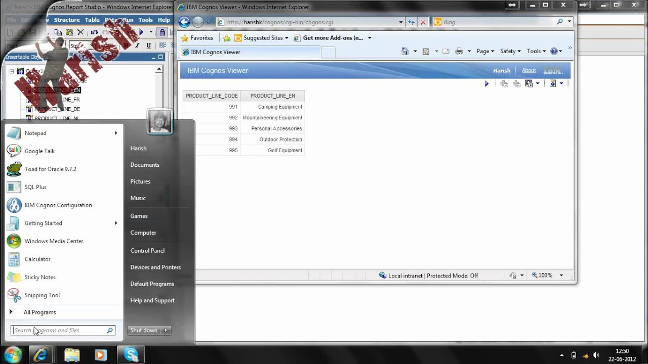This screenshot has height=364, width=648.
Task: Open Help and Support from Start menu
Action: point(152,300)
